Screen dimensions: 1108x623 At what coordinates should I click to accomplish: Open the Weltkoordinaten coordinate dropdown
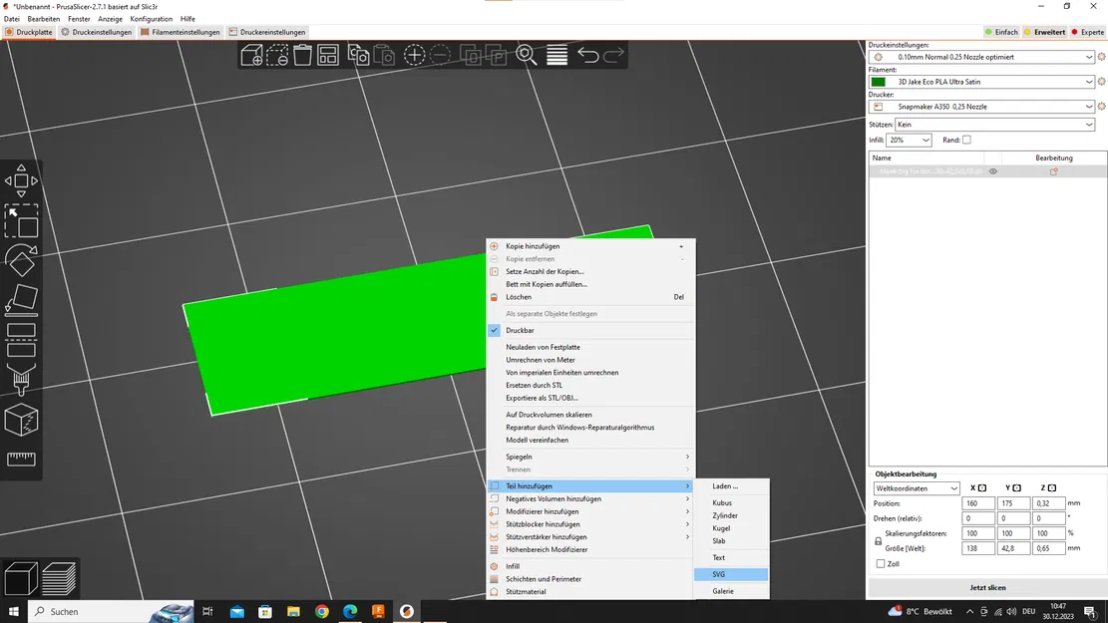(x=917, y=488)
